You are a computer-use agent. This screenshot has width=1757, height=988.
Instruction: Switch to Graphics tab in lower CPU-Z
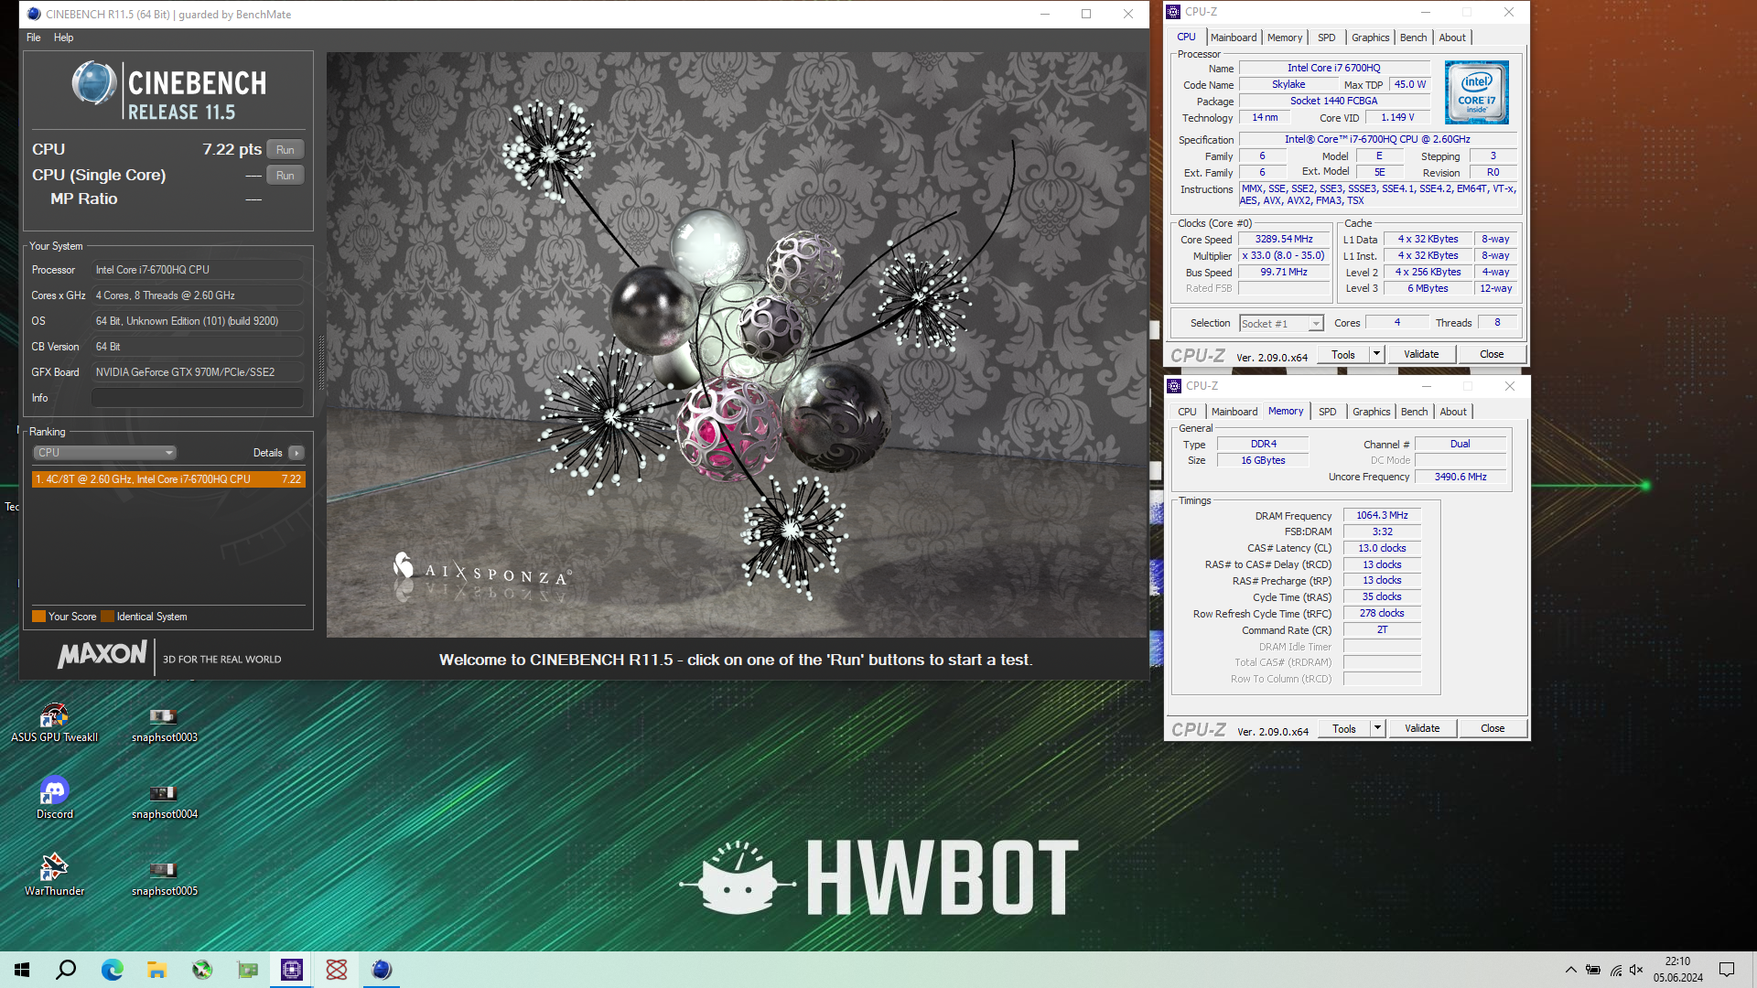click(1371, 412)
